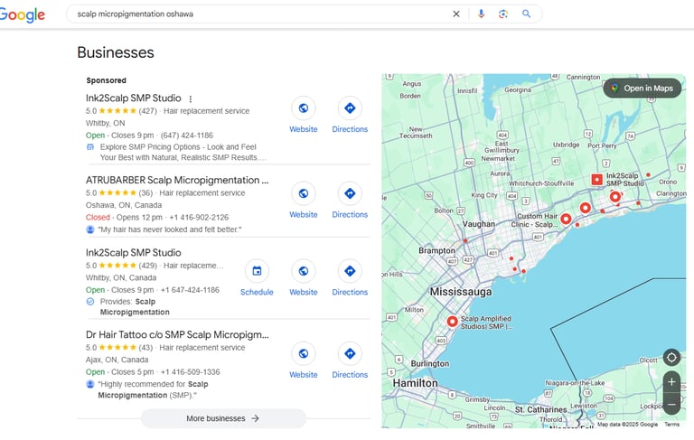Open Website icon for Ink2Scalp listing with 429 reviews
694x440 pixels.
(304, 271)
